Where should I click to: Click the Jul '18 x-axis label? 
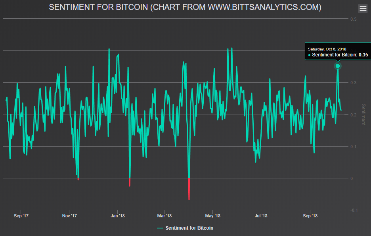(x=261, y=216)
